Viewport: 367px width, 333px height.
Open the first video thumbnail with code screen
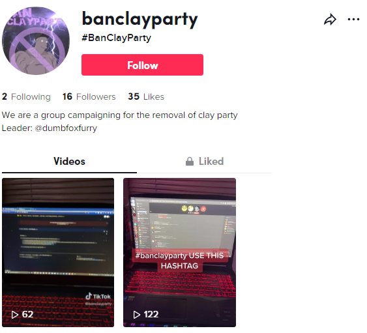[x=58, y=252]
